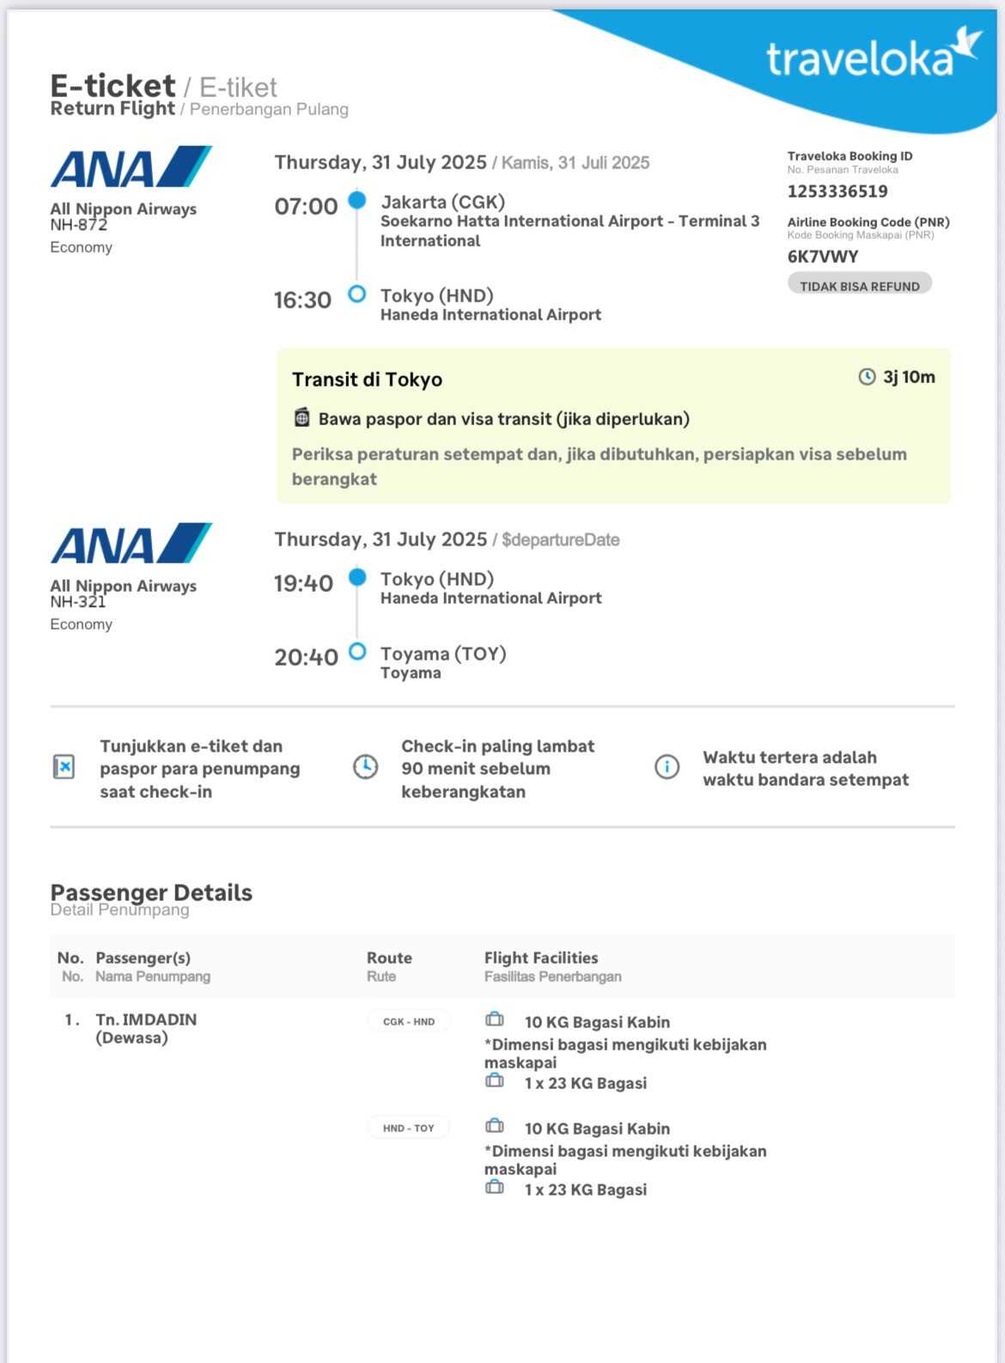This screenshot has height=1363, width=1005.
Task: Click passenger name Tn. IMDADIN
Action: click(146, 1019)
